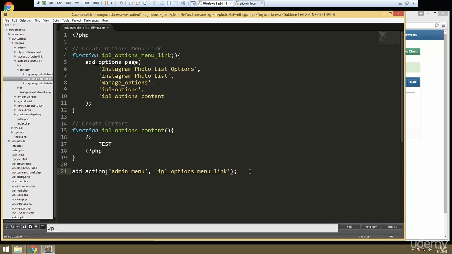
Task: Open Sublime Text Selection menu
Action: pyautogui.click(x=26, y=20)
